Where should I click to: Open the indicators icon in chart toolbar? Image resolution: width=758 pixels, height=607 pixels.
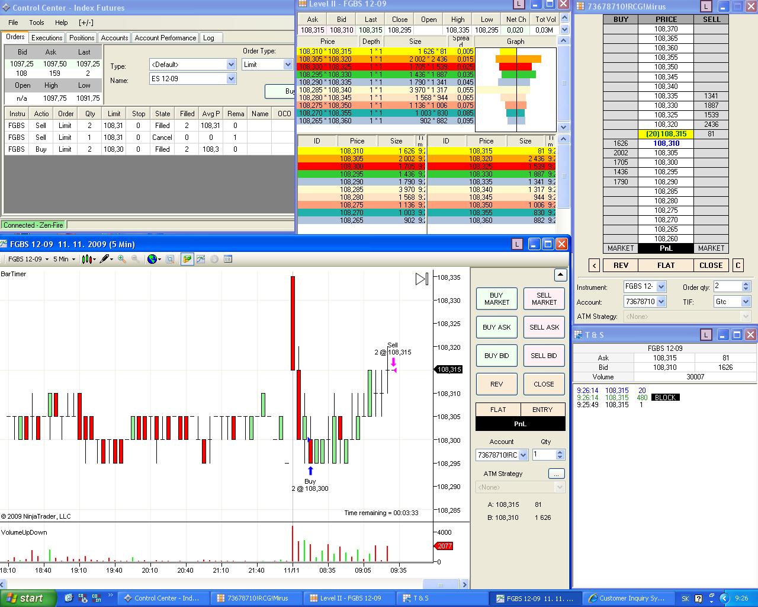(x=201, y=259)
